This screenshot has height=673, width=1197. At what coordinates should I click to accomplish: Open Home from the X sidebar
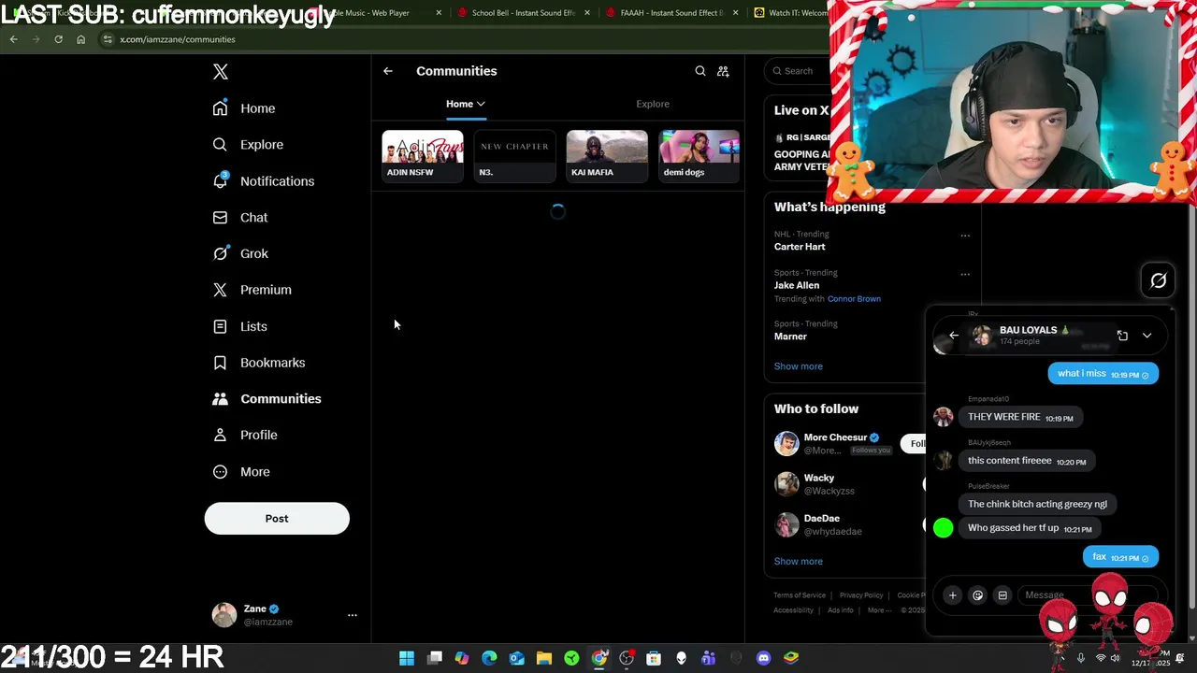click(x=244, y=108)
